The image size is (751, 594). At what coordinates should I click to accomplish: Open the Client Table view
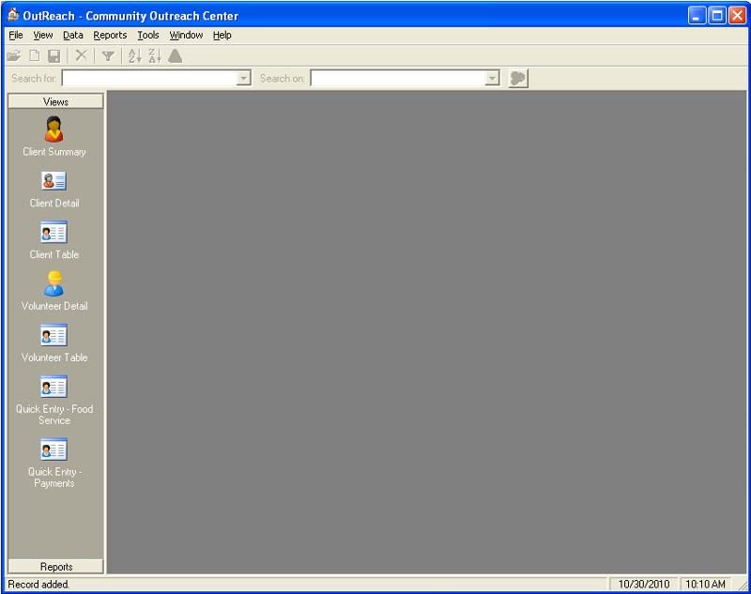pos(54,233)
